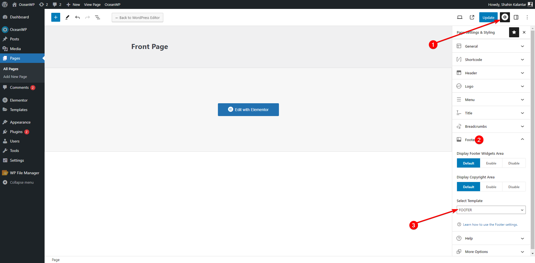Open the Media admin menu
Image resolution: width=535 pixels, height=263 pixels.
[22, 49]
